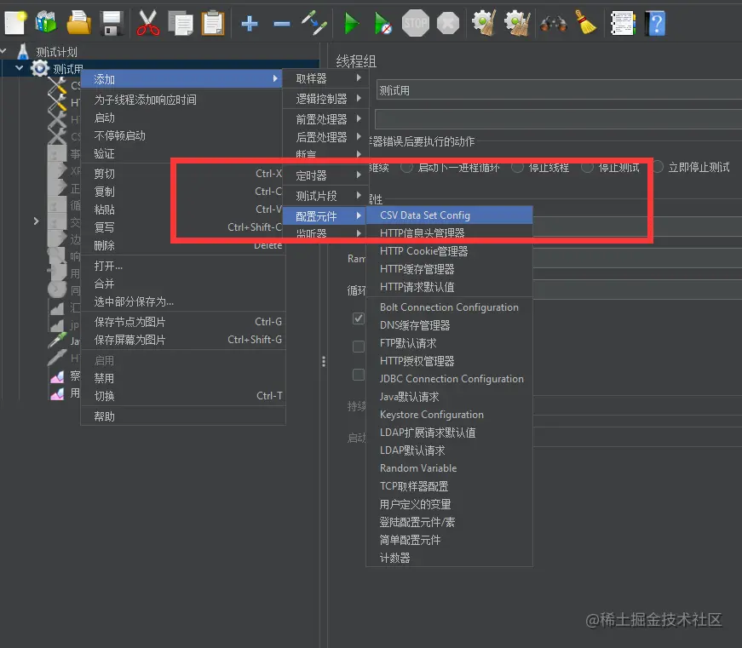The width and height of the screenshot is (742, 648).
Task: Choose 计数器 menu item
Action: point(450,558)
